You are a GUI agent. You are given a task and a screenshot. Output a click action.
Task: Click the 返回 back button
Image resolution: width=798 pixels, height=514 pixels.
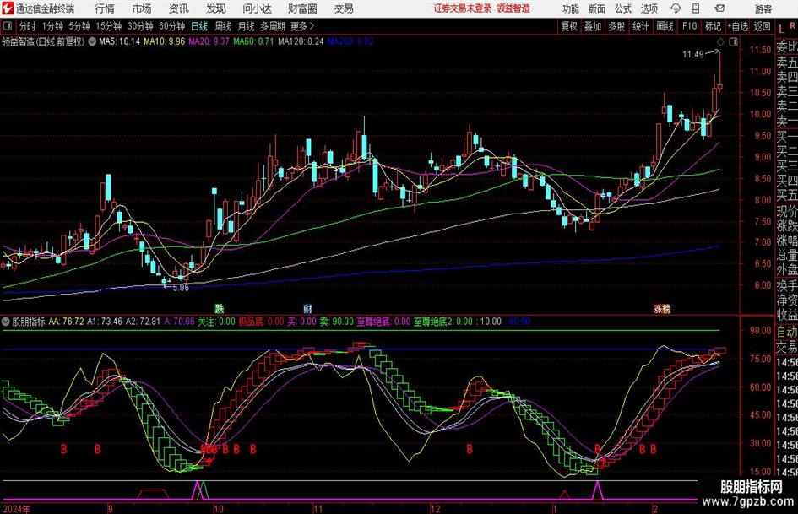(x=762, y=26)
